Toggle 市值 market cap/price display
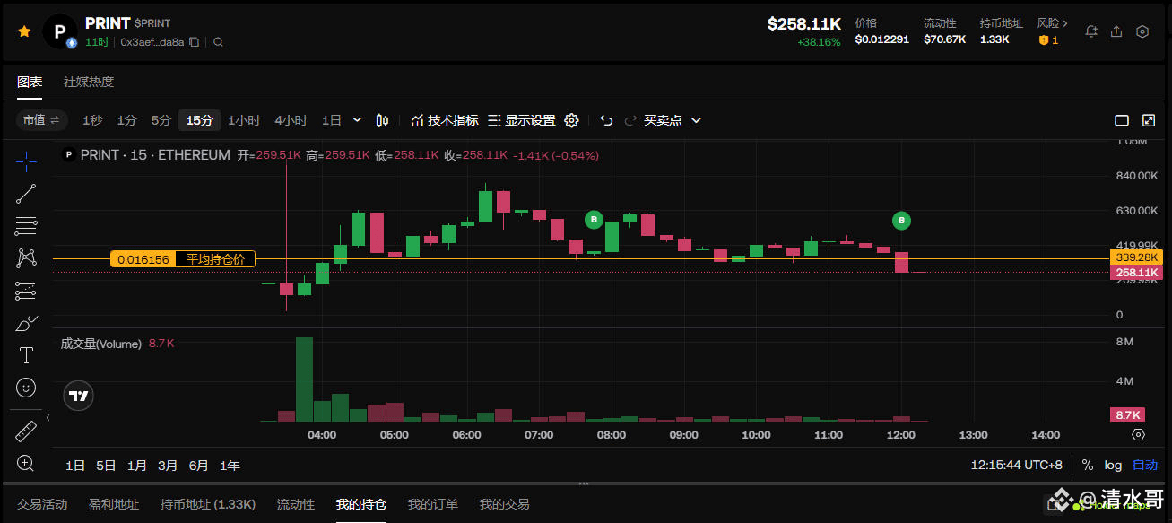This screenshot has height=523, width=1172. pos(41,120)
